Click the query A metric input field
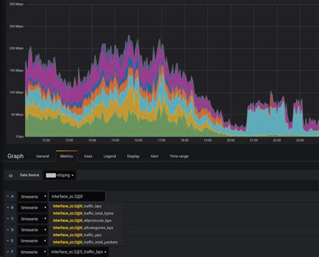This screenshot has width=319, height=257. point(77,196)
